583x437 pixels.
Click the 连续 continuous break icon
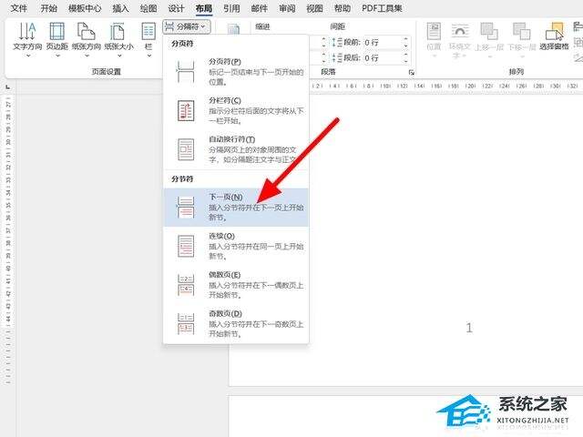[186, 246]
